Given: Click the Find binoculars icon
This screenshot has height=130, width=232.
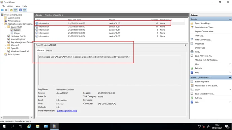Looking at the screenshot, I should point(192,52).
